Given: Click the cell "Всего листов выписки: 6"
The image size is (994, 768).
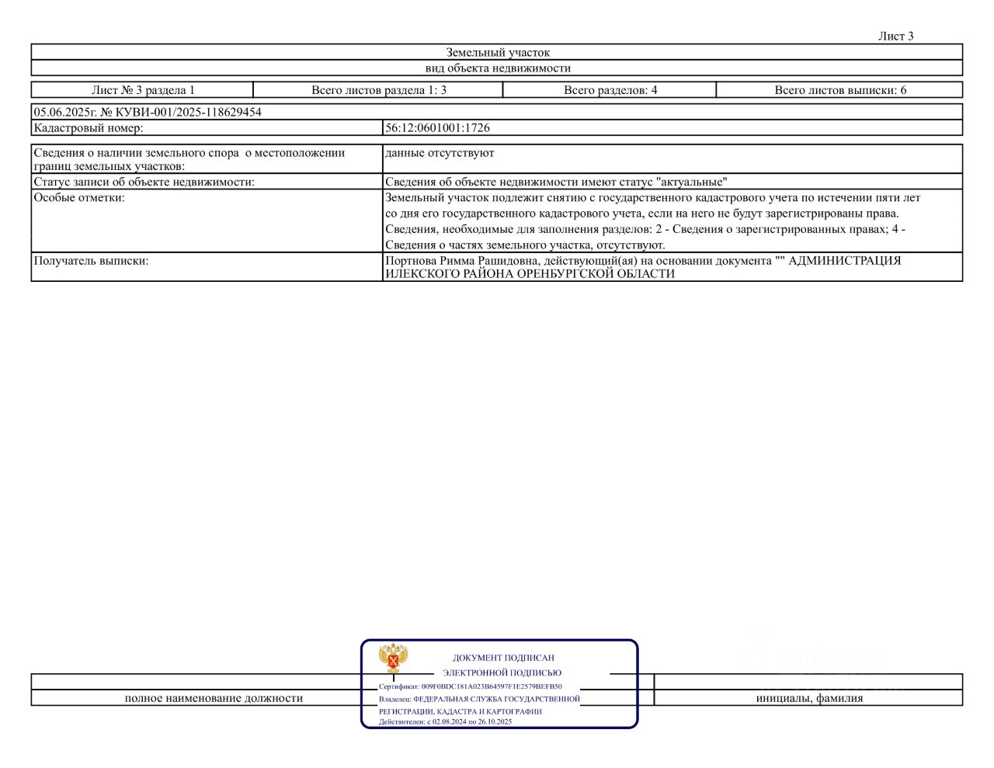Looking at the screenshot, I should pyautogui.click(x=840, y=90).
